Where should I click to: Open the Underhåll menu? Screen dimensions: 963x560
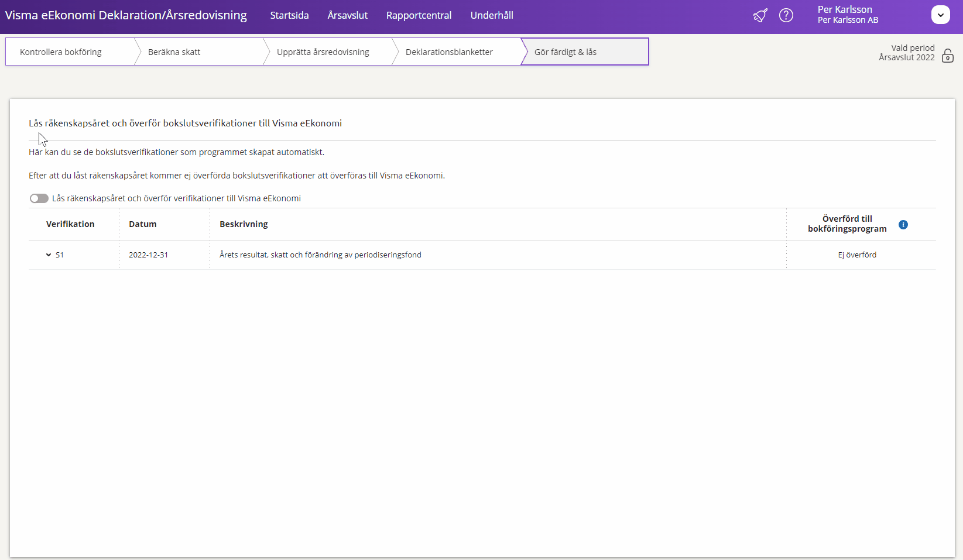[491, 16]
